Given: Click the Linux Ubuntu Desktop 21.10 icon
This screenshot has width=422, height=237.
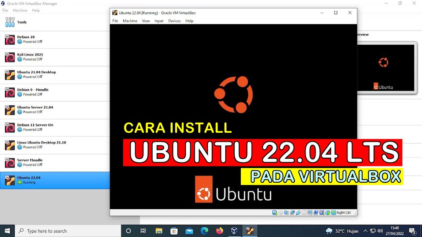Looking at the screenshot, I should pos(10,145).
